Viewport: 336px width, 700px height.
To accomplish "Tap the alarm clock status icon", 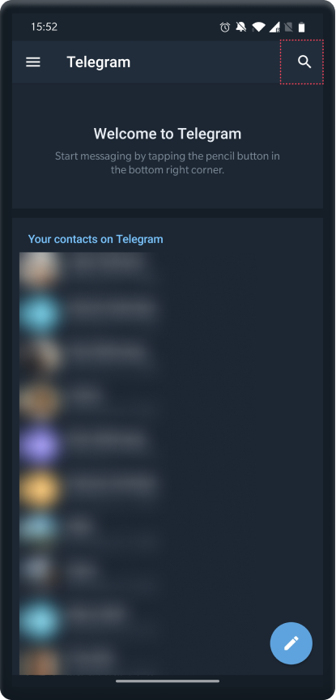I will click(225, 28).
